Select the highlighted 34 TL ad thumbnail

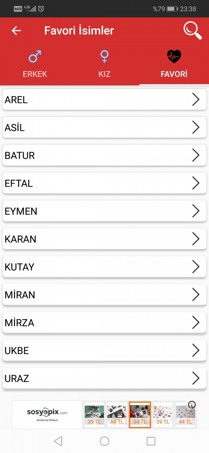click(140, 415)
